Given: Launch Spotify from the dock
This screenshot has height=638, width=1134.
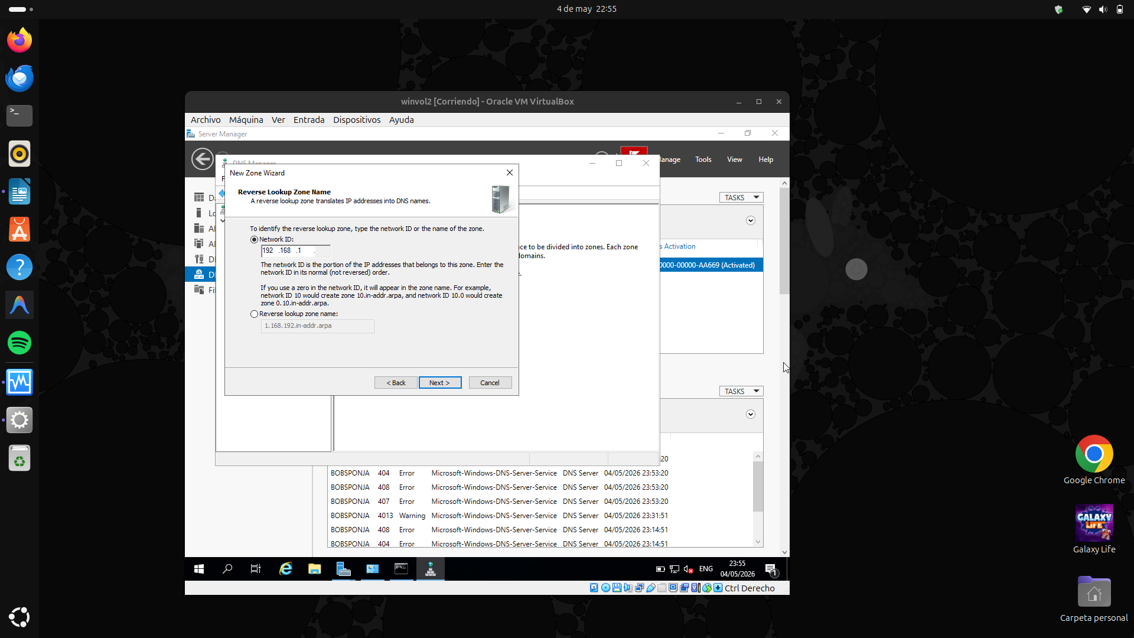Looking at the screenshot, I should pos(19,343).
